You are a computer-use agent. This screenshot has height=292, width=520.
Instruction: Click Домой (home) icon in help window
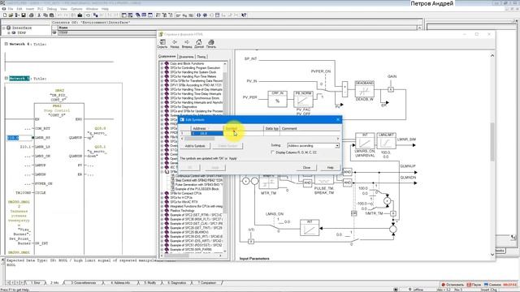click(x=199, y=44)
